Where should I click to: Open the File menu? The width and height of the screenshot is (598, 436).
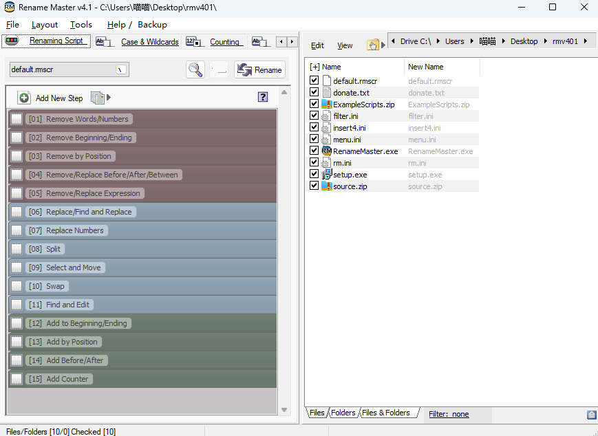click(12, 24)
